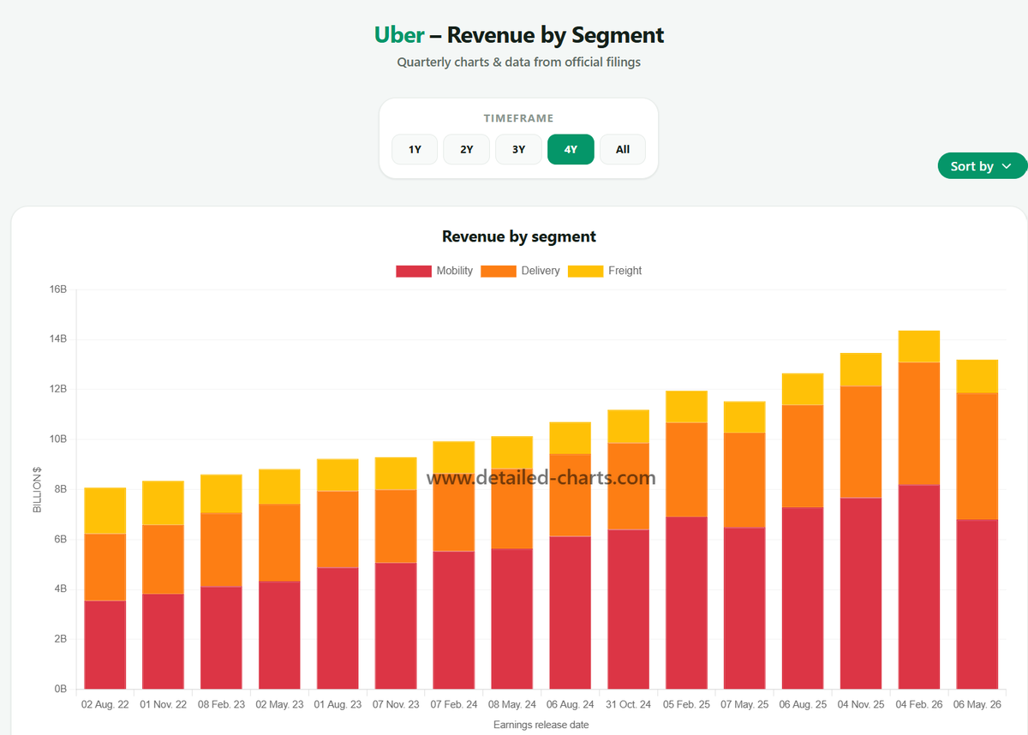This screenshot has height=735, width=1028.
Task: Click the Mobility bar for 05 Feb. 25
Action: click(x=686, y=603)
